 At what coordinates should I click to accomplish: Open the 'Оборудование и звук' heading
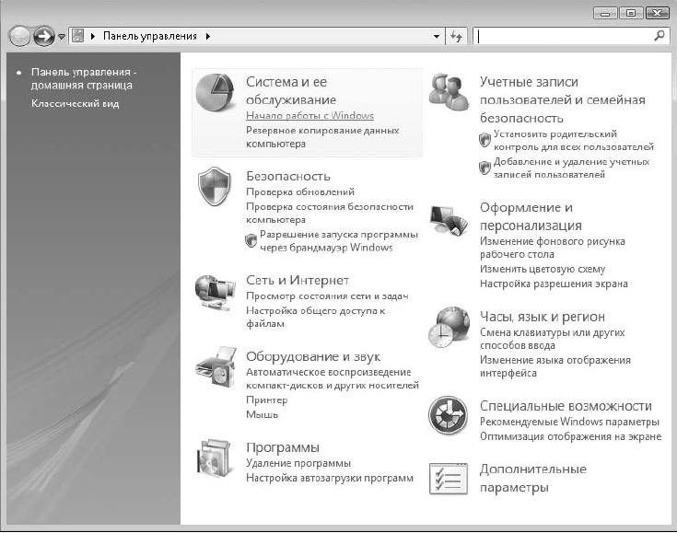[x=313, y=356]
